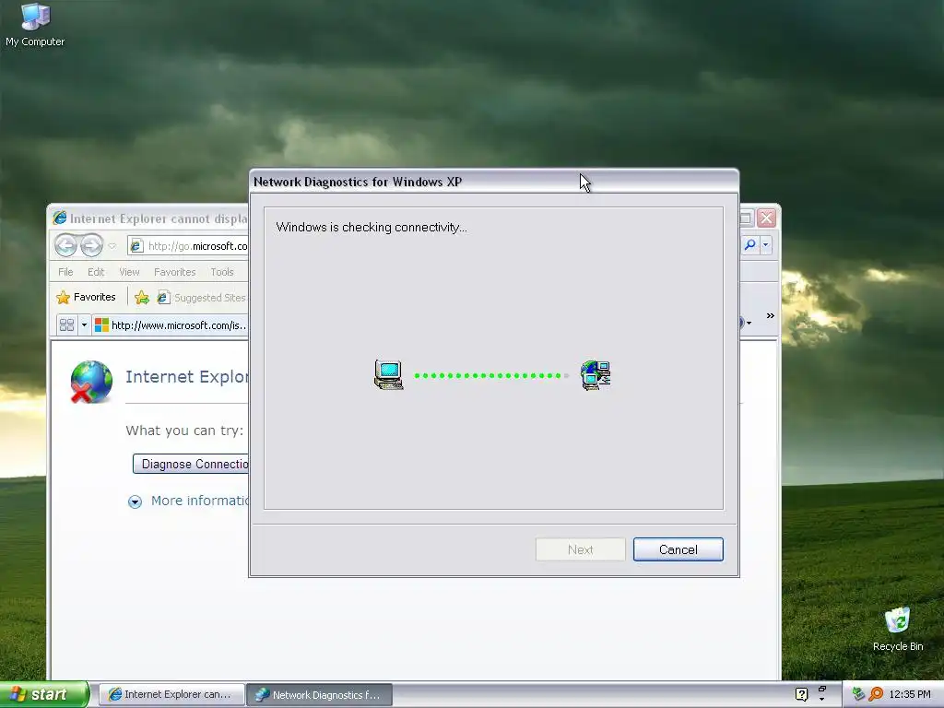
Task: Open the Tools menu in Internet Explorer
Action: 221,272
